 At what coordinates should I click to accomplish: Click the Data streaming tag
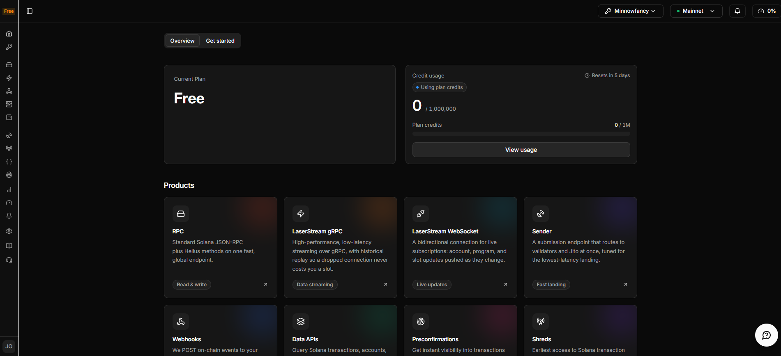[315, 285]
